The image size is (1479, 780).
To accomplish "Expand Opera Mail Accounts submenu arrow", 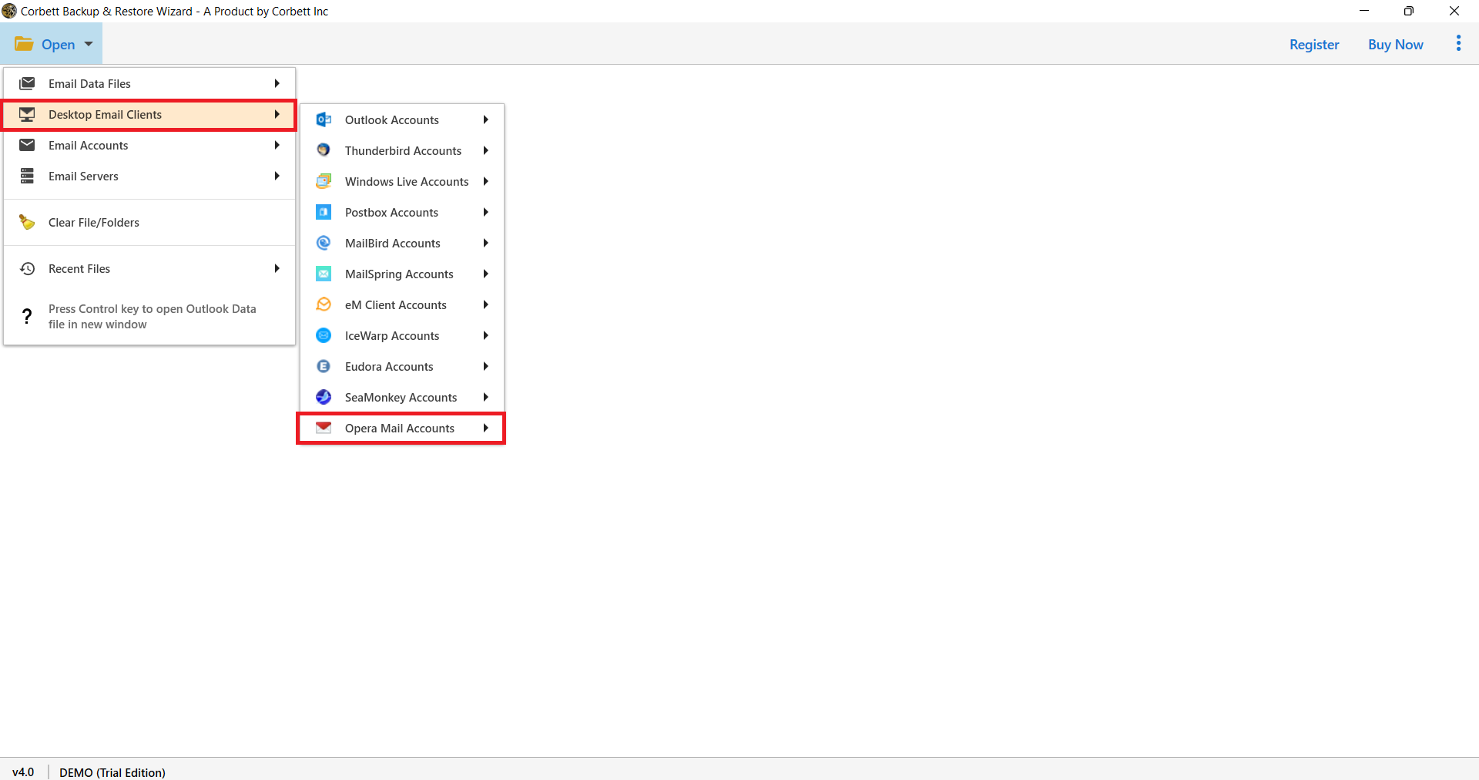I will point(486,428).
